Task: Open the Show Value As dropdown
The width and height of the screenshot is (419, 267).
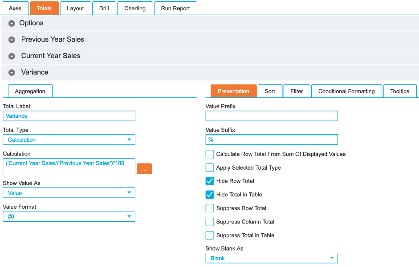Action: click(x=69, y=193)
